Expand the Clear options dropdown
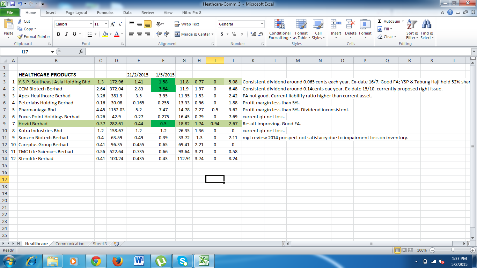The image size is (477, 268). (x=395, y=37)
